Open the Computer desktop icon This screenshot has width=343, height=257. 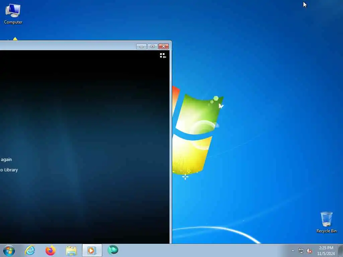13,14
